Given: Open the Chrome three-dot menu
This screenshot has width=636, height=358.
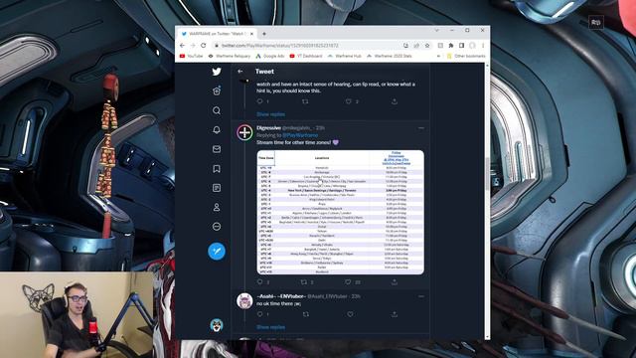Looking at the screenshot, I should coord(483,46).
